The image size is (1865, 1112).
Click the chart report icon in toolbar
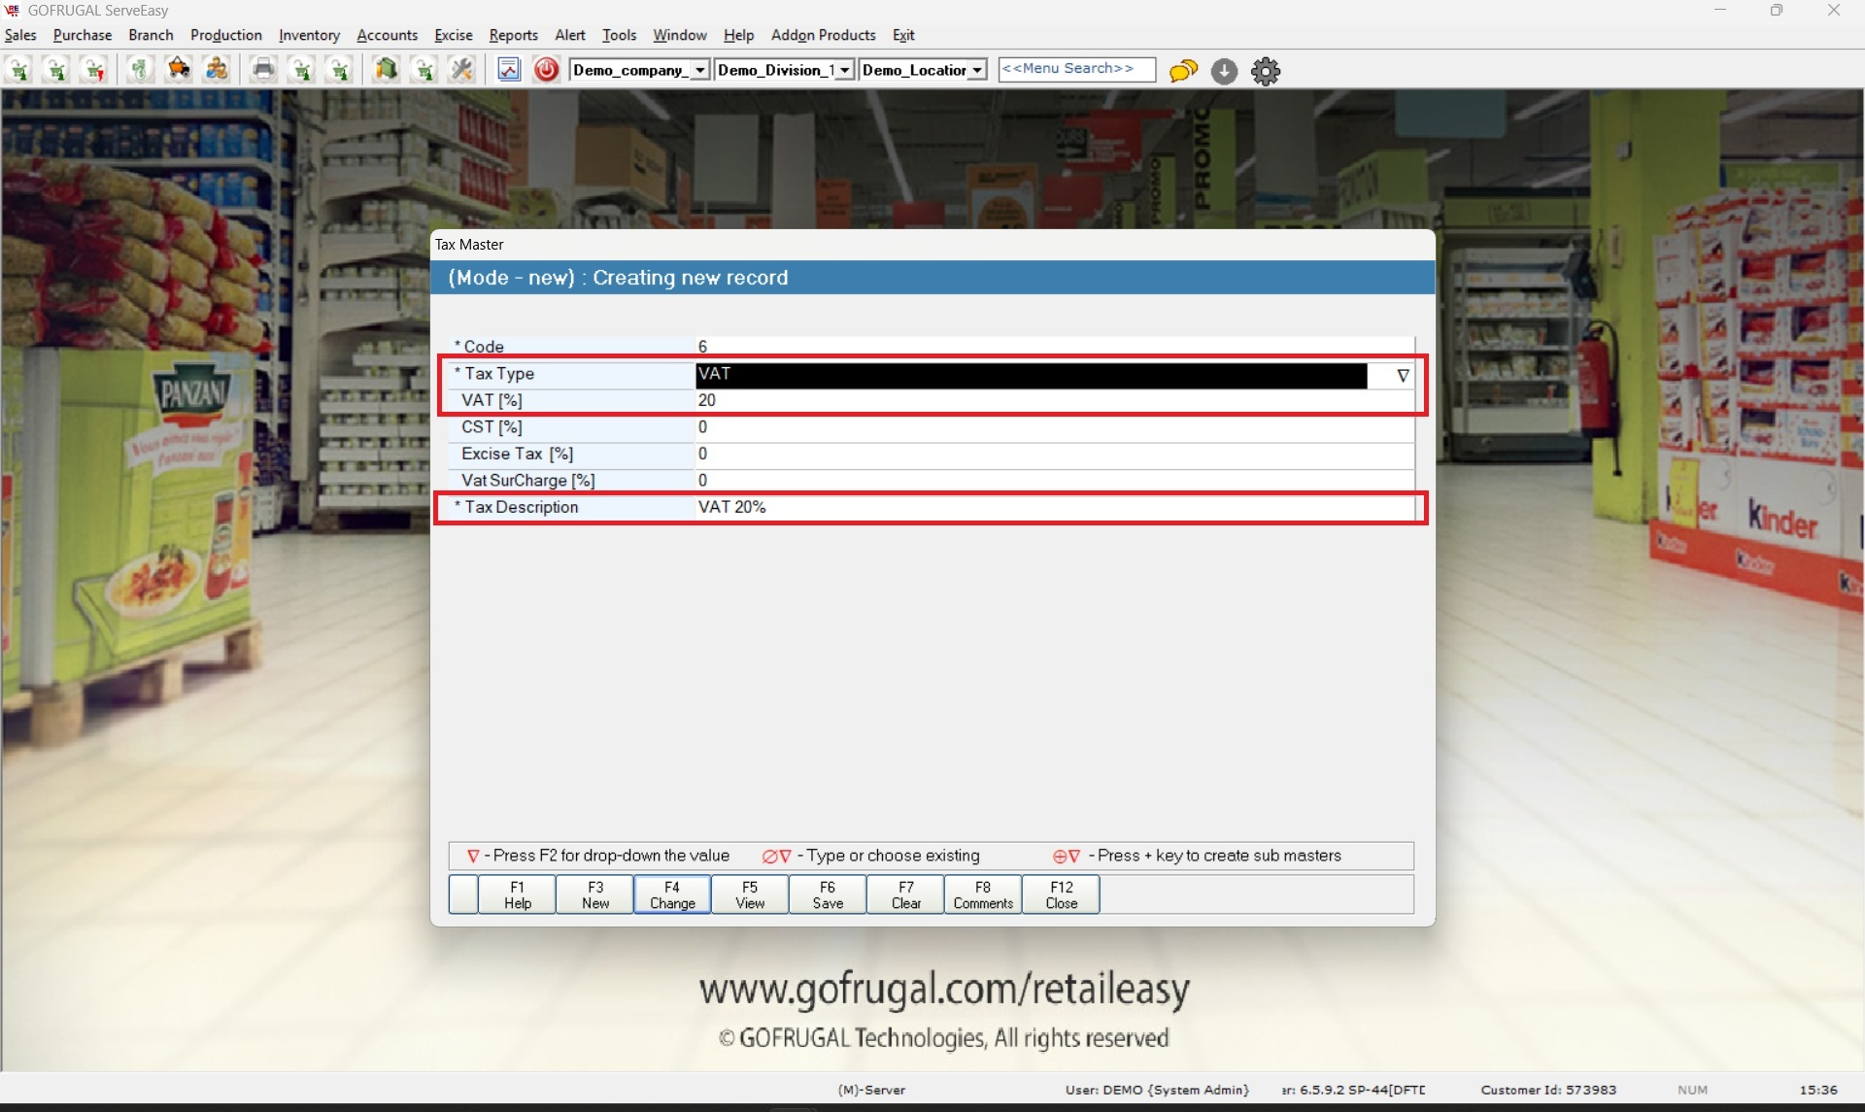[509, 70]
